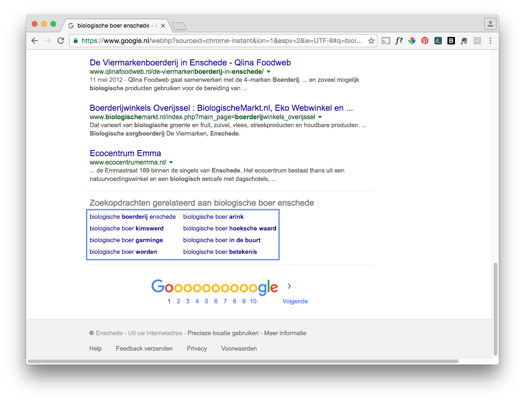Close the 'biologische boer enschede' tab
525x402 pixels.
pos(163,25)
